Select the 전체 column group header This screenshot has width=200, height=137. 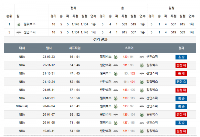73,8
